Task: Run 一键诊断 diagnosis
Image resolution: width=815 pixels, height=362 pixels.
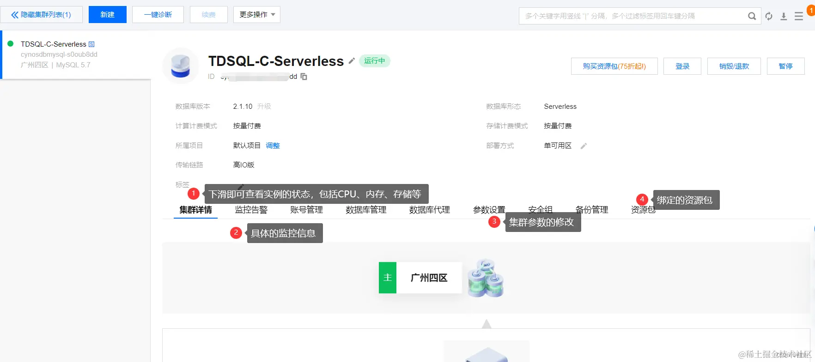Action: 158,15
